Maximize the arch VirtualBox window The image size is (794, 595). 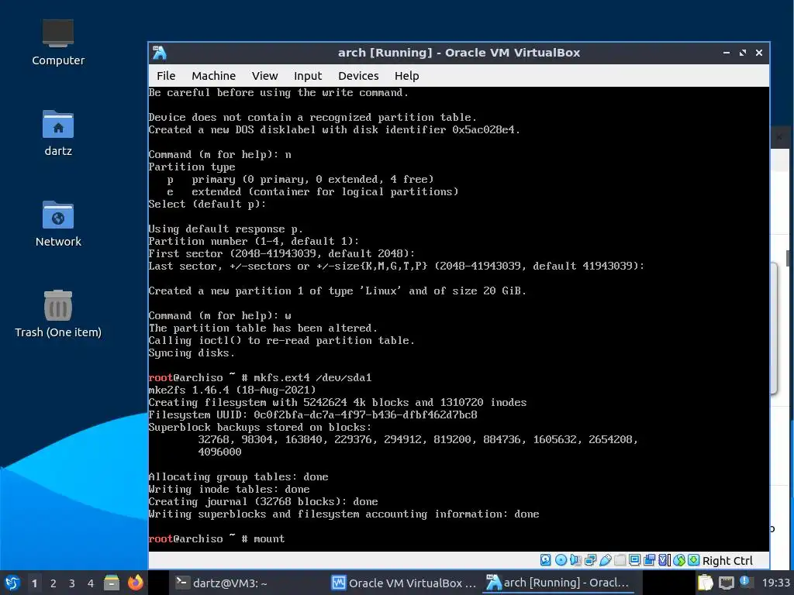pyautogui.click(x=742, y=53)
